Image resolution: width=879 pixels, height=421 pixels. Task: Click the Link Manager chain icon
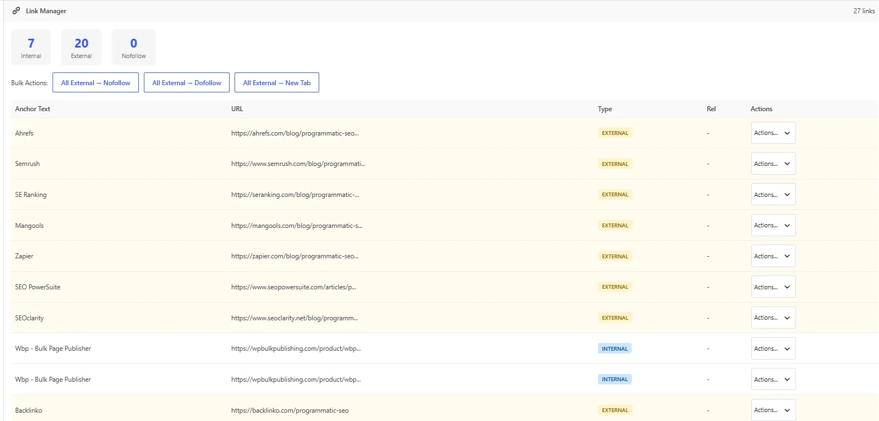tap(16, 11)
